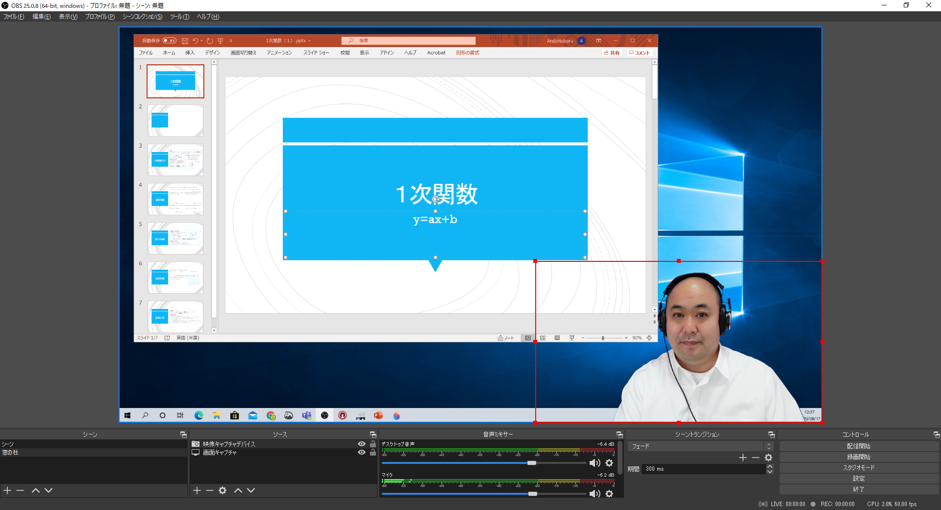Hide the 画面キャプチャ source
The width and height of the screenshot is (941, 510).
(362, 452)
